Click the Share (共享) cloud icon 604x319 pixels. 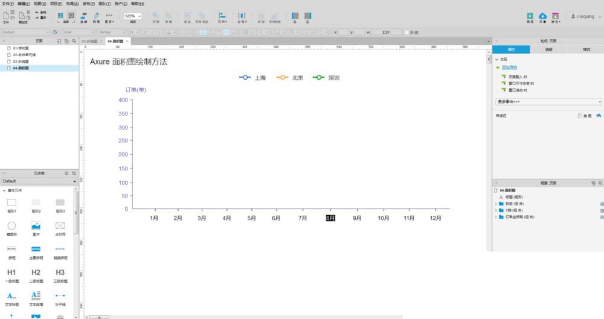[542, 16]
